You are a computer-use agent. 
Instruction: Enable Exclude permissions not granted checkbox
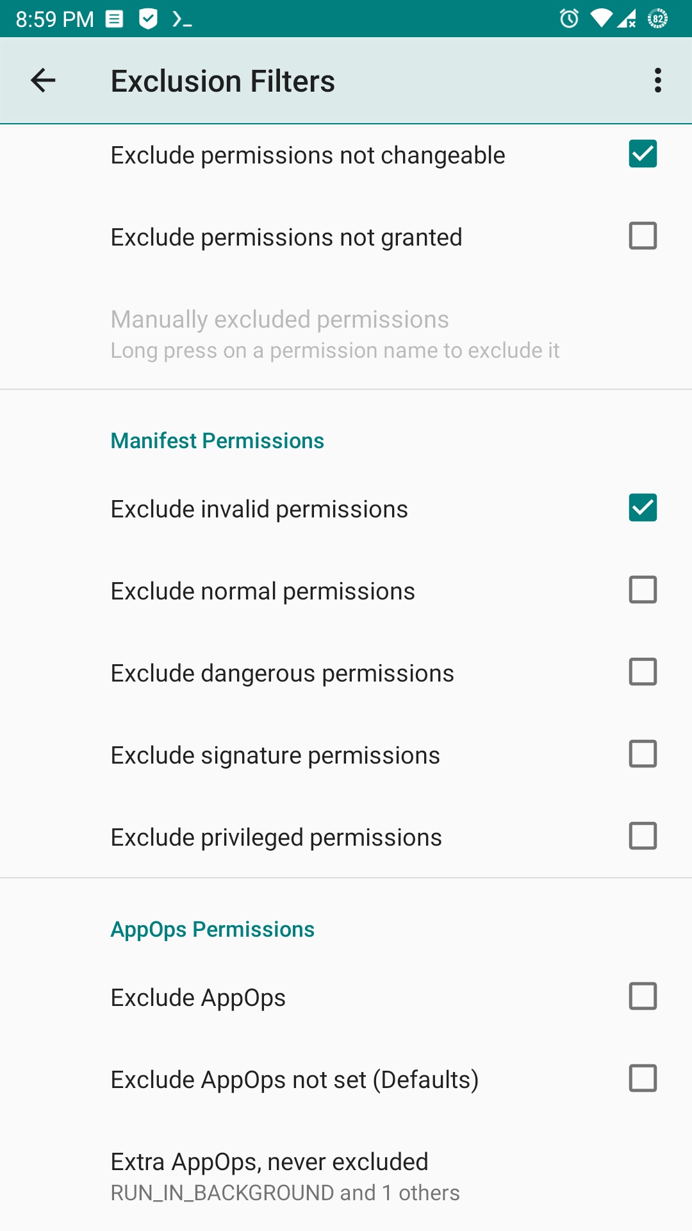(643, 236)
